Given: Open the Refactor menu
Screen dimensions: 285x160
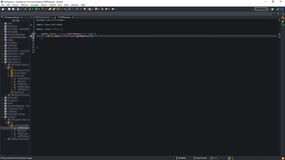Looking at the screenshot, I should 24,5.
